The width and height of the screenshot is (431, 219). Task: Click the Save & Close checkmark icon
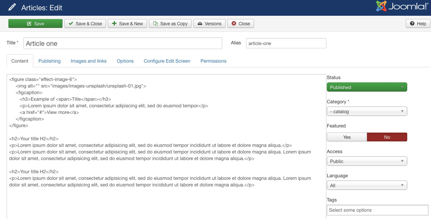[x=71, y=23]
